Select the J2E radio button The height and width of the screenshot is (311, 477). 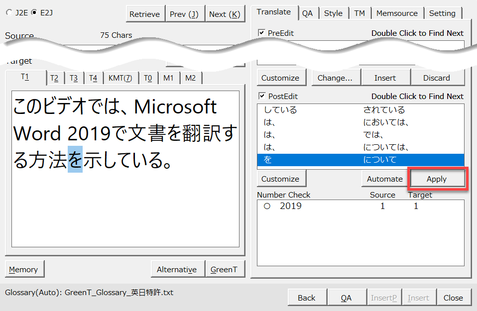point(10,12)
